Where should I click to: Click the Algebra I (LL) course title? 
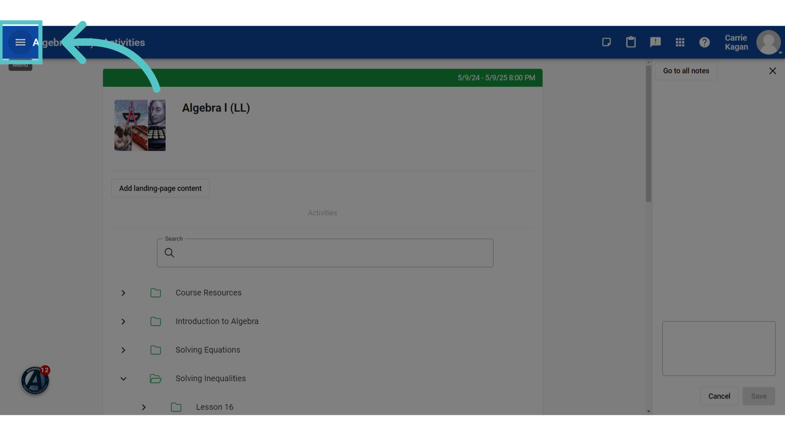(x=216, y=108)
